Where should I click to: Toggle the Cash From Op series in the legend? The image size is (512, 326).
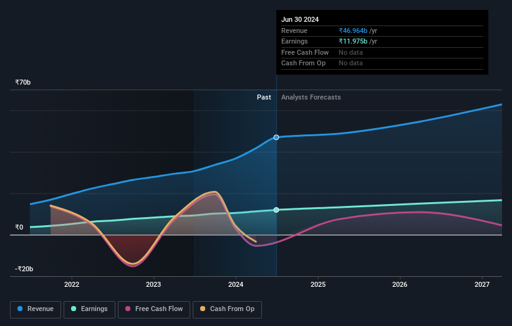[x=227, y=309]
